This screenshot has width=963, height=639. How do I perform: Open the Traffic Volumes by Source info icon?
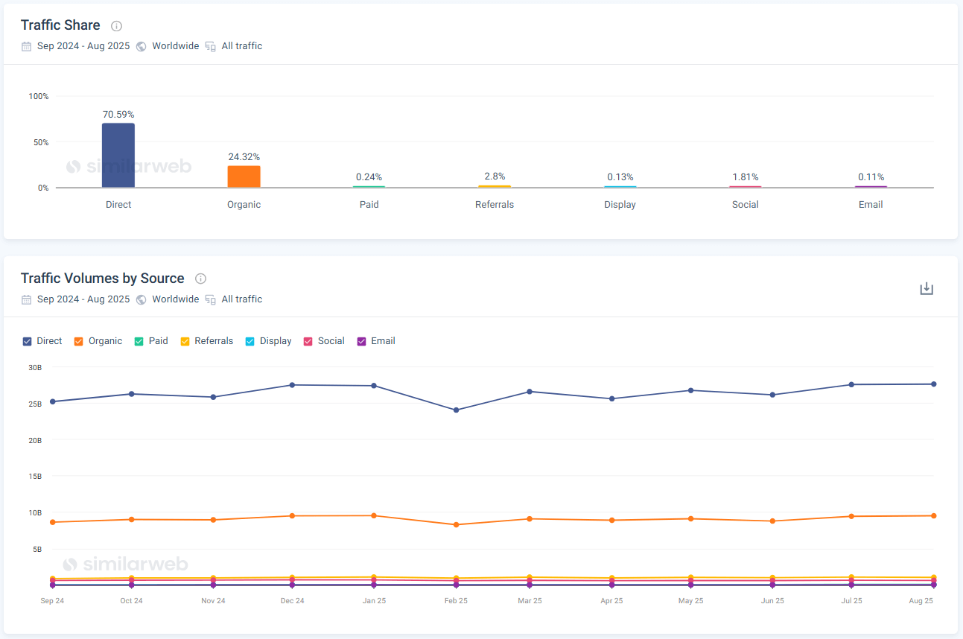pyautogui.click(x=200, y=279)
